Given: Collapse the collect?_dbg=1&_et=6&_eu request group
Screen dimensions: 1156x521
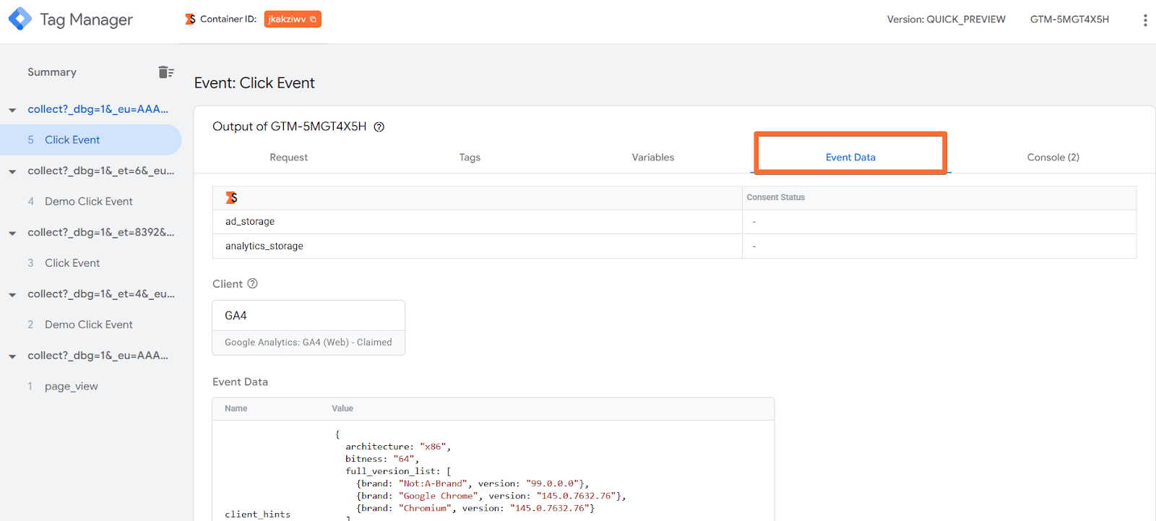Looking at the screenshot, I should pyautogui.click(x=12, y=172).
